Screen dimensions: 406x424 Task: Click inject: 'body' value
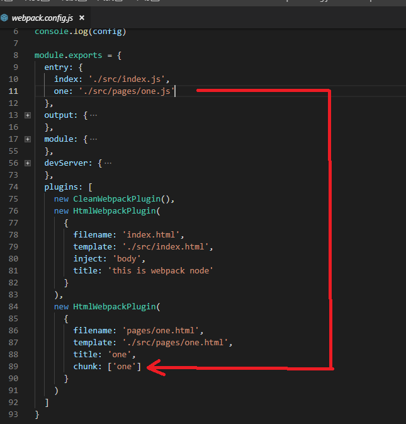point(127,259)
